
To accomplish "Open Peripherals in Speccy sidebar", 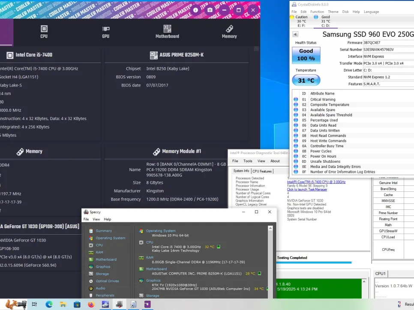I will click(x=105, y=295).
